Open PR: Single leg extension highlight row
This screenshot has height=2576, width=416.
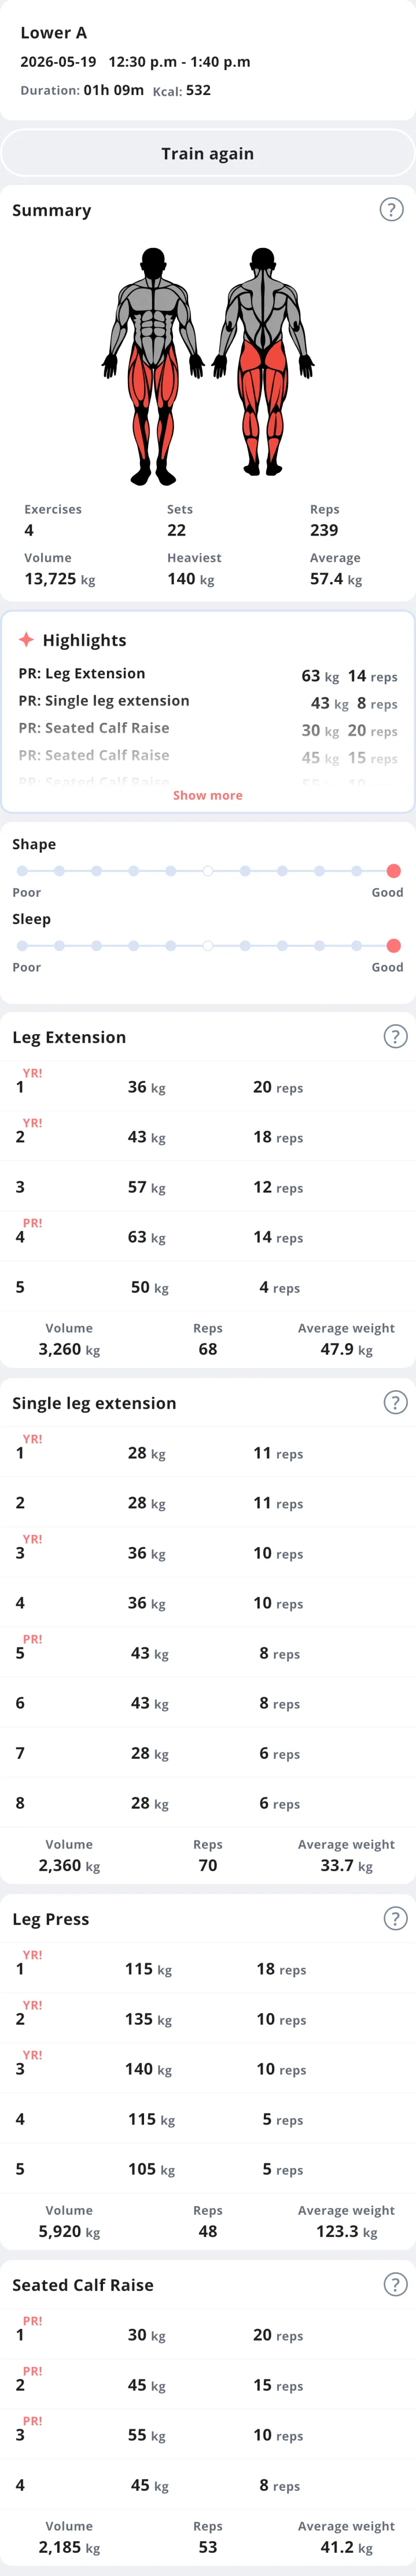coord(208,702)
